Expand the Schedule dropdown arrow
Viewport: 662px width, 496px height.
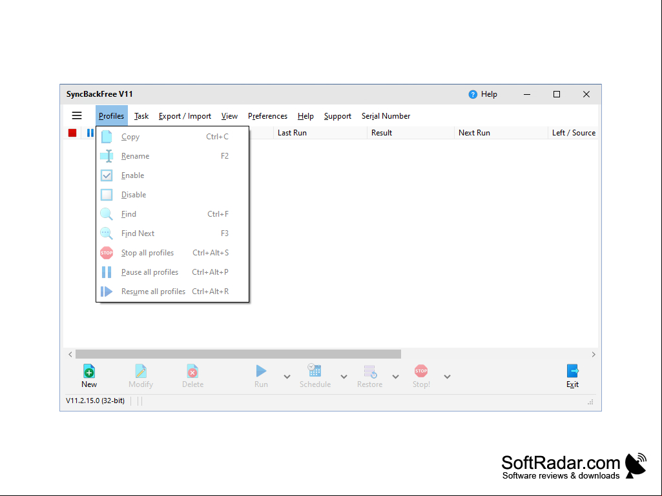[x=344, y=377]
